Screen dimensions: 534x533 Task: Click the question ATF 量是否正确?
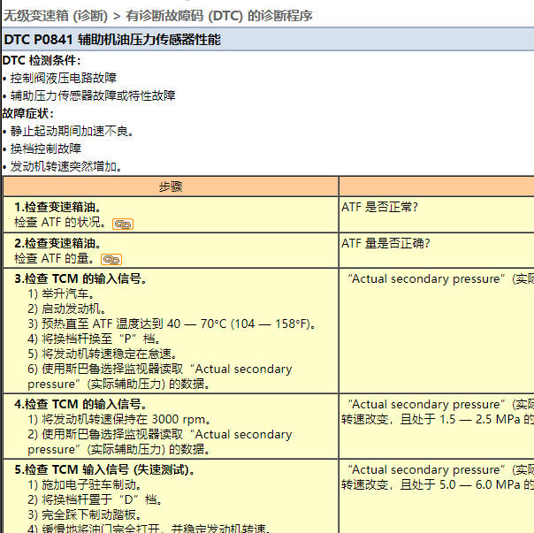[x=385, y=243]
